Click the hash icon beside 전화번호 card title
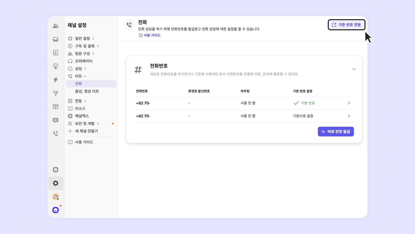Image resolution: width=415 pixels, height=234 pixels. click(x=138, y=70)
